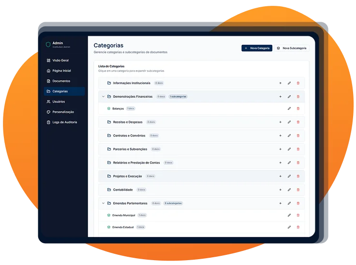Click the Balanços subcategory name
The image size is (356, 265).
pos(118,108)
